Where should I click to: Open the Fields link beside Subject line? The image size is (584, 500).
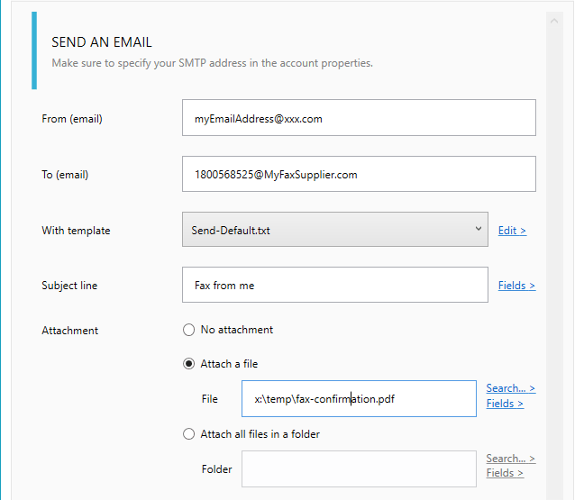516,286
